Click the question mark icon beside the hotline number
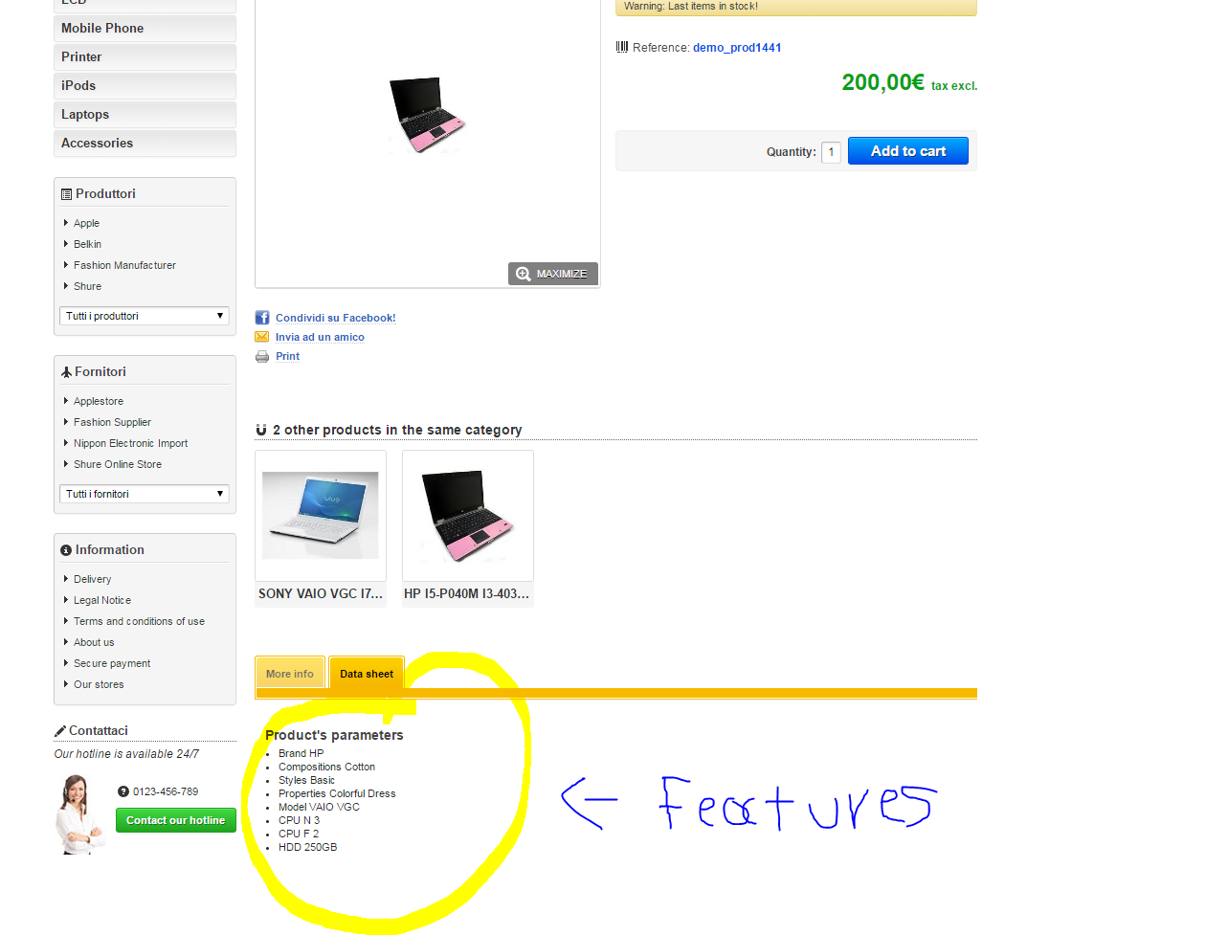 click(x=123, y=791)
